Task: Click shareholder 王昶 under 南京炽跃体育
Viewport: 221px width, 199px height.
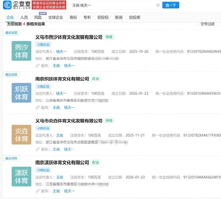Action: pyautogui.click(x=56, y=108)
